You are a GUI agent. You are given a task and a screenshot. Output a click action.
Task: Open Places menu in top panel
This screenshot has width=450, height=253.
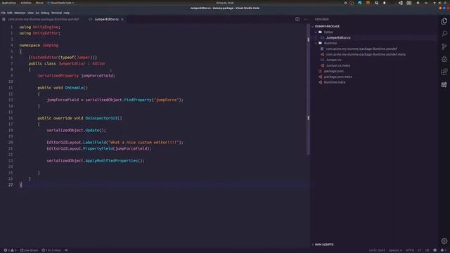[39, 3]
